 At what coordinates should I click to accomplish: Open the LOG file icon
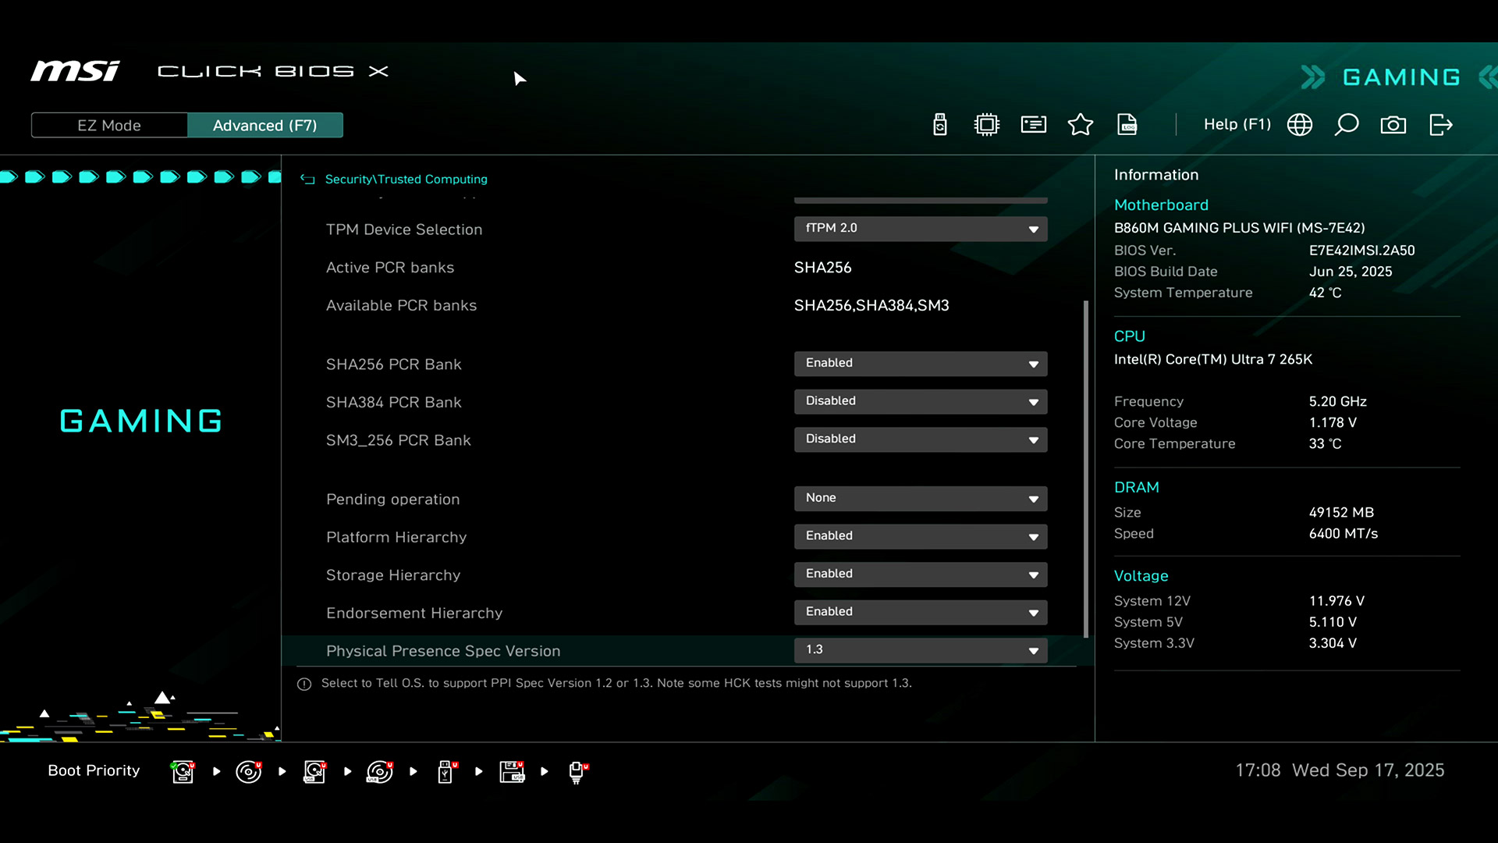click(1127, 125)
